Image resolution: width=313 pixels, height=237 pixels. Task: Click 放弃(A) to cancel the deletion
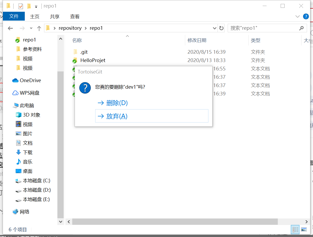pyautogui.click(x=117, y=116)
